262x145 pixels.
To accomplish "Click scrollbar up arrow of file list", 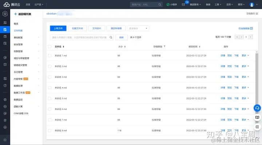I will 257,52.
